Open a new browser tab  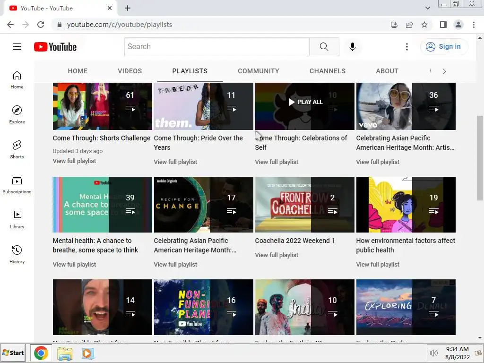128,9
